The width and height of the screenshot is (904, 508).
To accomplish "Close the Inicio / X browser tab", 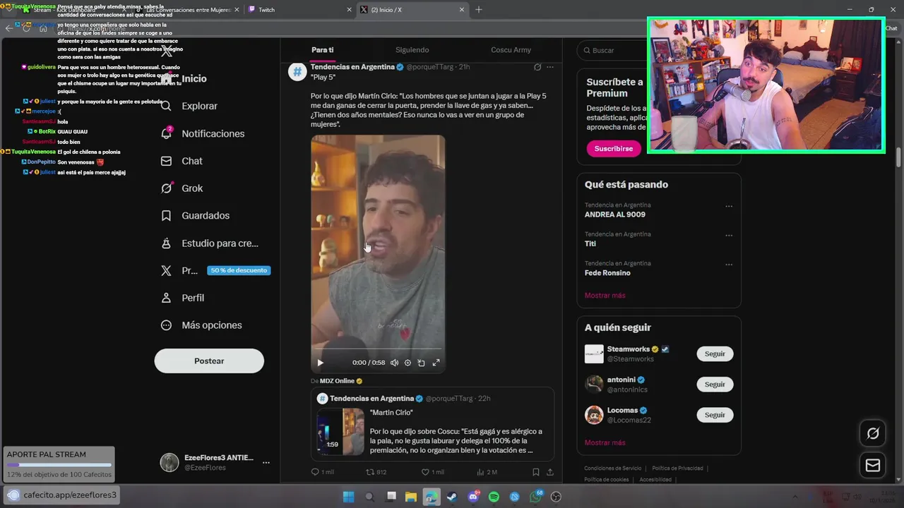I will pyautogui.click(x=462, y=10).
